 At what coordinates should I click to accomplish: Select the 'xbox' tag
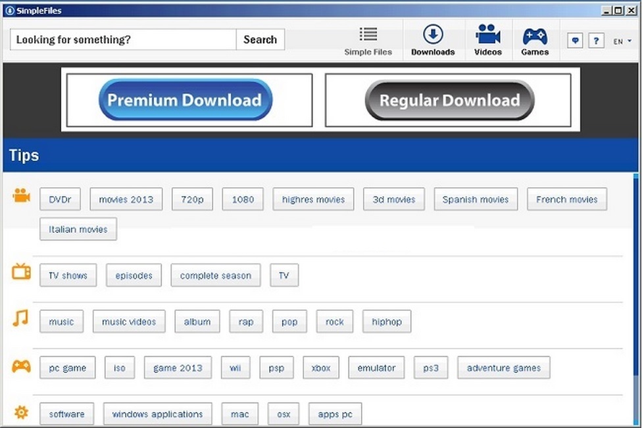coord(321,368)
